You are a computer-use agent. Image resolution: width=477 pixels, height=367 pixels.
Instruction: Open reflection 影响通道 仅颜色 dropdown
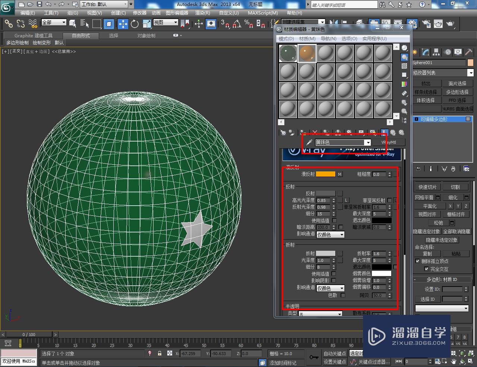[x=330, y=235]
